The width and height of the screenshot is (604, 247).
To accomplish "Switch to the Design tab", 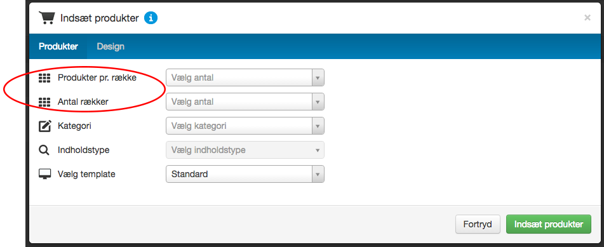I will (111, 46).
